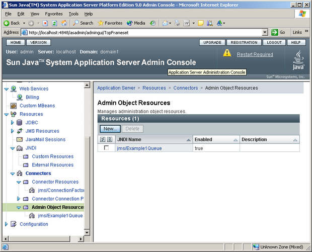Click the Configuration node icon
Screen dimensions: 312x252
13,224
